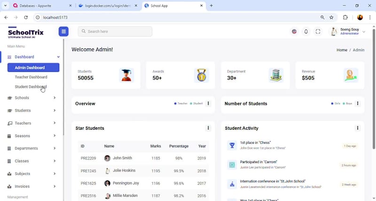Click the Awards medal card icon

(201, 75)
